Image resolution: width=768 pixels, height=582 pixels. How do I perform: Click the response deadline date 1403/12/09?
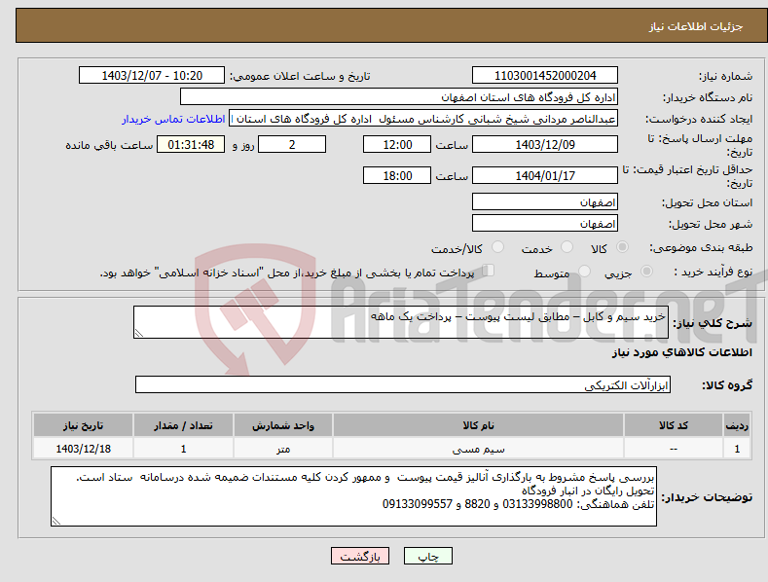pyautogui.click(x=545, y=144)
